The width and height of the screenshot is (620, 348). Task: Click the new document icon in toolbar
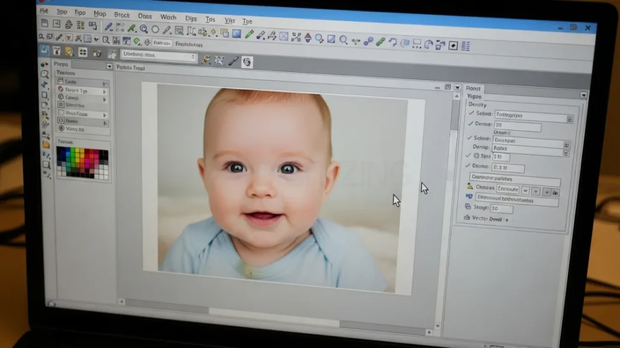[x=44, y=24]
